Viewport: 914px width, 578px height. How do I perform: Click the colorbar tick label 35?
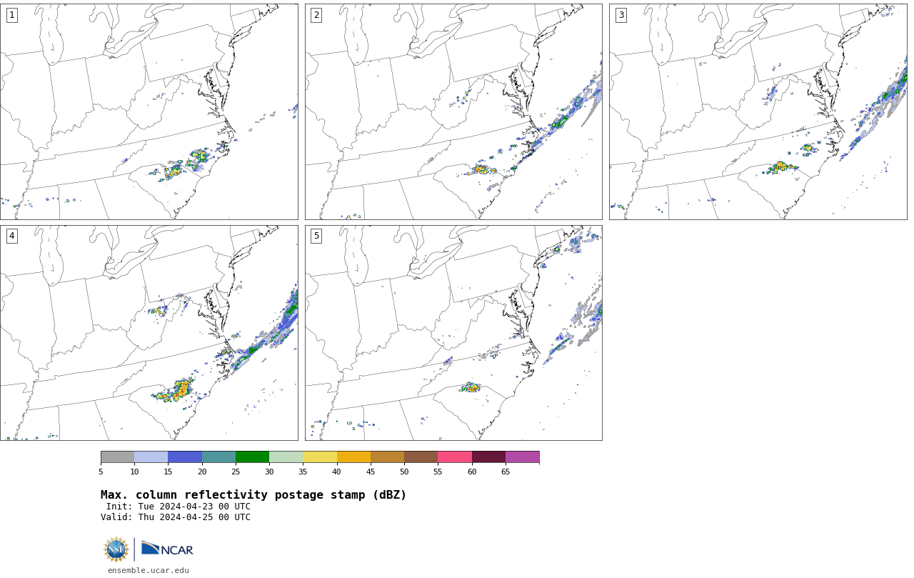(303, 472)
